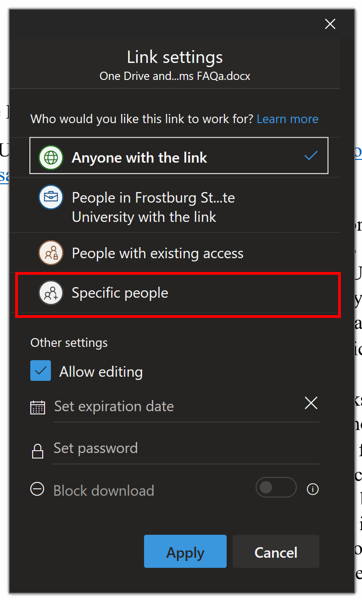
Task: Toggle the Block download switch
Action: (276, 487)
